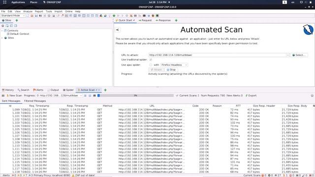Viewport: 315px width, 177px height.
Task: Click green plus after Active Scan tab
Action: (105, 90)
